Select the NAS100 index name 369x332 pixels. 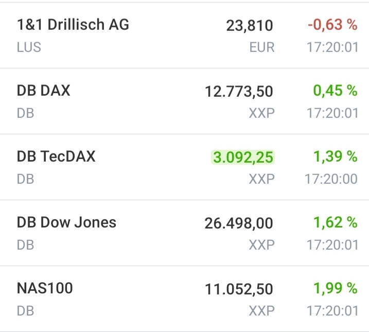45,288
